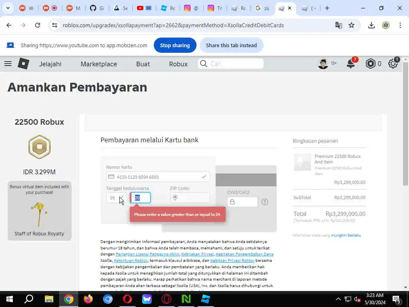Click the muted volume tray icon
This screenshot has height=307, width=409.
tap(357, 299)
